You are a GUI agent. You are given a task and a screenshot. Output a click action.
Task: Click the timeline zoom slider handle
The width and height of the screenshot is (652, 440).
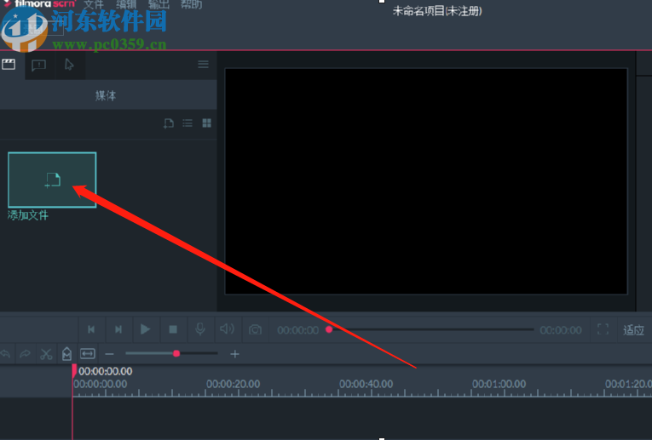coord(176,354)
